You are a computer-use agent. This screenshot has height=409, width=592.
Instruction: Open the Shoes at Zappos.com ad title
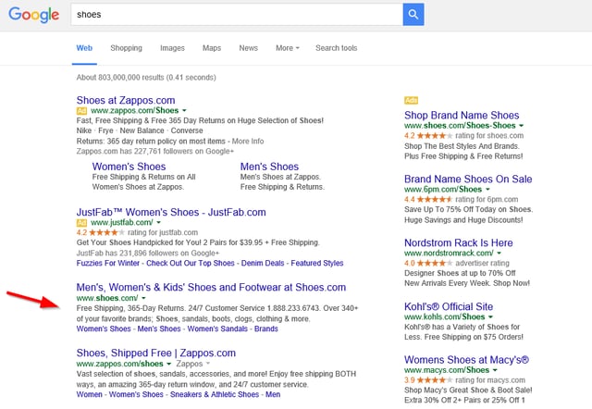pyautogui.click(x=126, y=101)
